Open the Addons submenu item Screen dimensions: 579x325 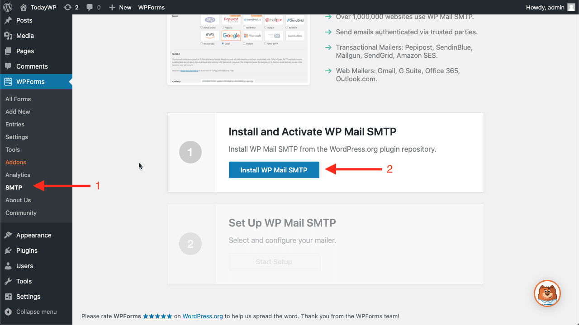(x=16, y=162)
